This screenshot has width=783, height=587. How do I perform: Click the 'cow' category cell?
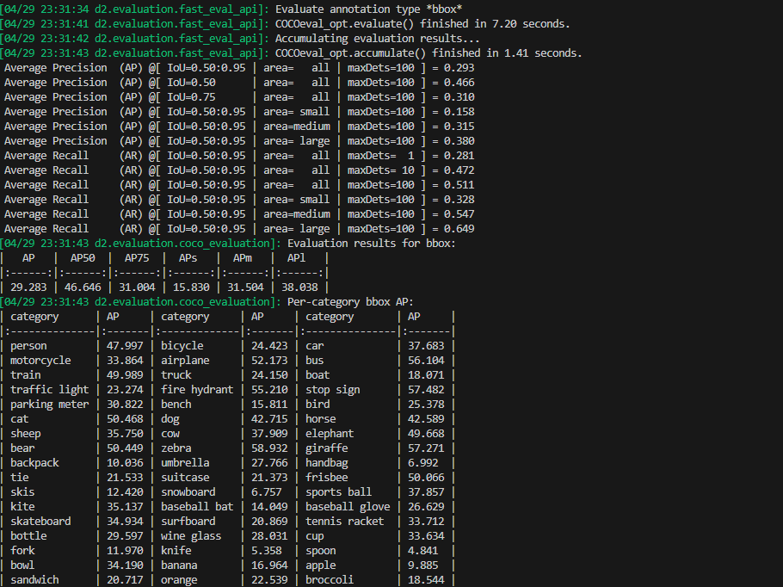coord(170,434)
